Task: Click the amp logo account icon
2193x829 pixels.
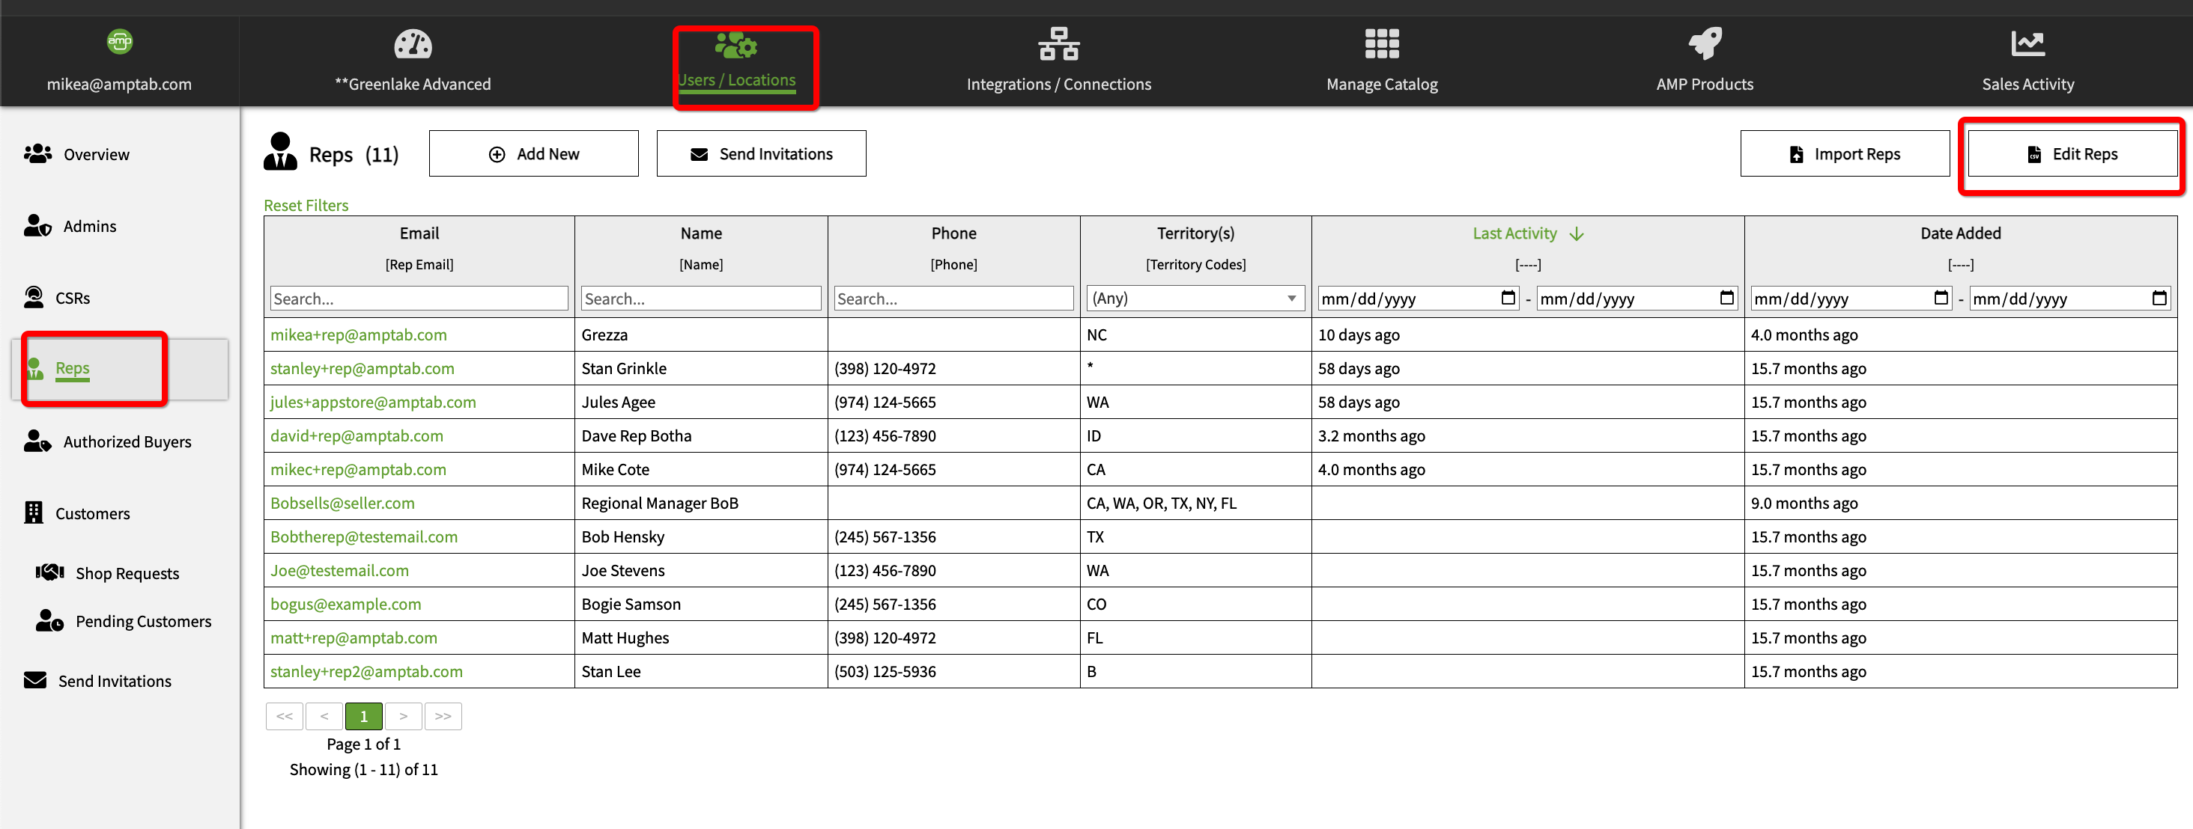Action: (x=119, y=41)
